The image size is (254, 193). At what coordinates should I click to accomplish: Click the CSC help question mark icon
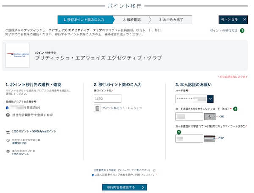click(x=179, y=132)
